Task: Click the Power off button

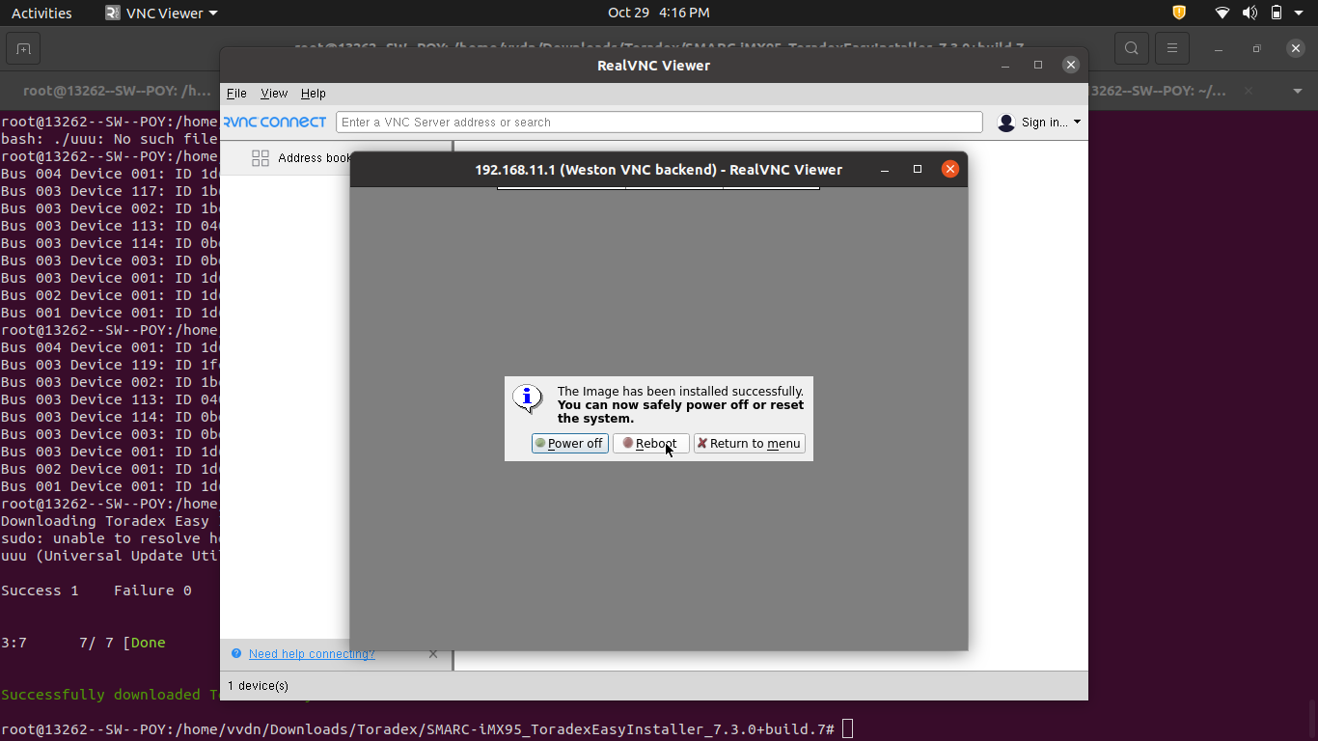Action: 569,444
